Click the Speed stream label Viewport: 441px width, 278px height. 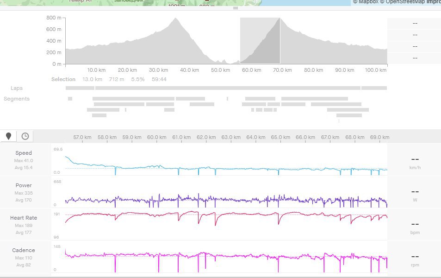pyautogui.click(x=24, y=153)
